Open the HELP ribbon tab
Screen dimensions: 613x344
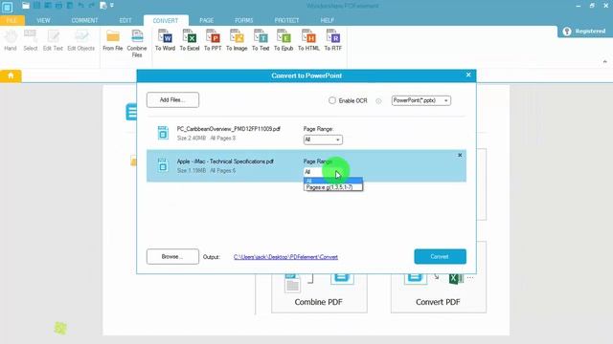328,20
